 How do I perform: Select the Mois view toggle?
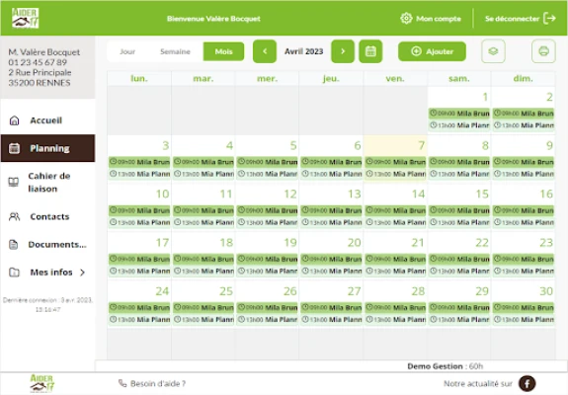[x=223, y=51]
